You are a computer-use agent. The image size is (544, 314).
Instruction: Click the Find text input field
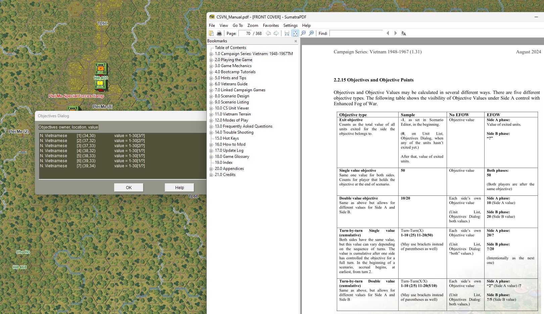[x=356, y=33]
